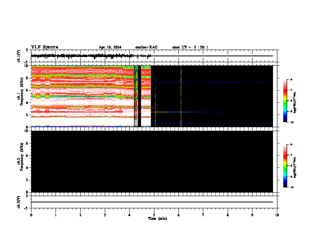
Task: Click the ch.1 colorbar log(PSD) label
Action: point(295,103)
